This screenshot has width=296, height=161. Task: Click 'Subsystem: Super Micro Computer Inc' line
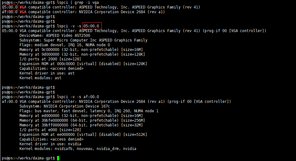(83, 40)
